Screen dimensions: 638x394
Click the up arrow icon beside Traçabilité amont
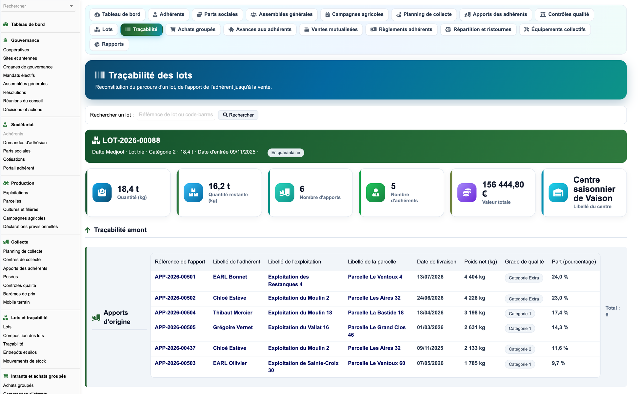pyautogui.click(x=88, y=230)
